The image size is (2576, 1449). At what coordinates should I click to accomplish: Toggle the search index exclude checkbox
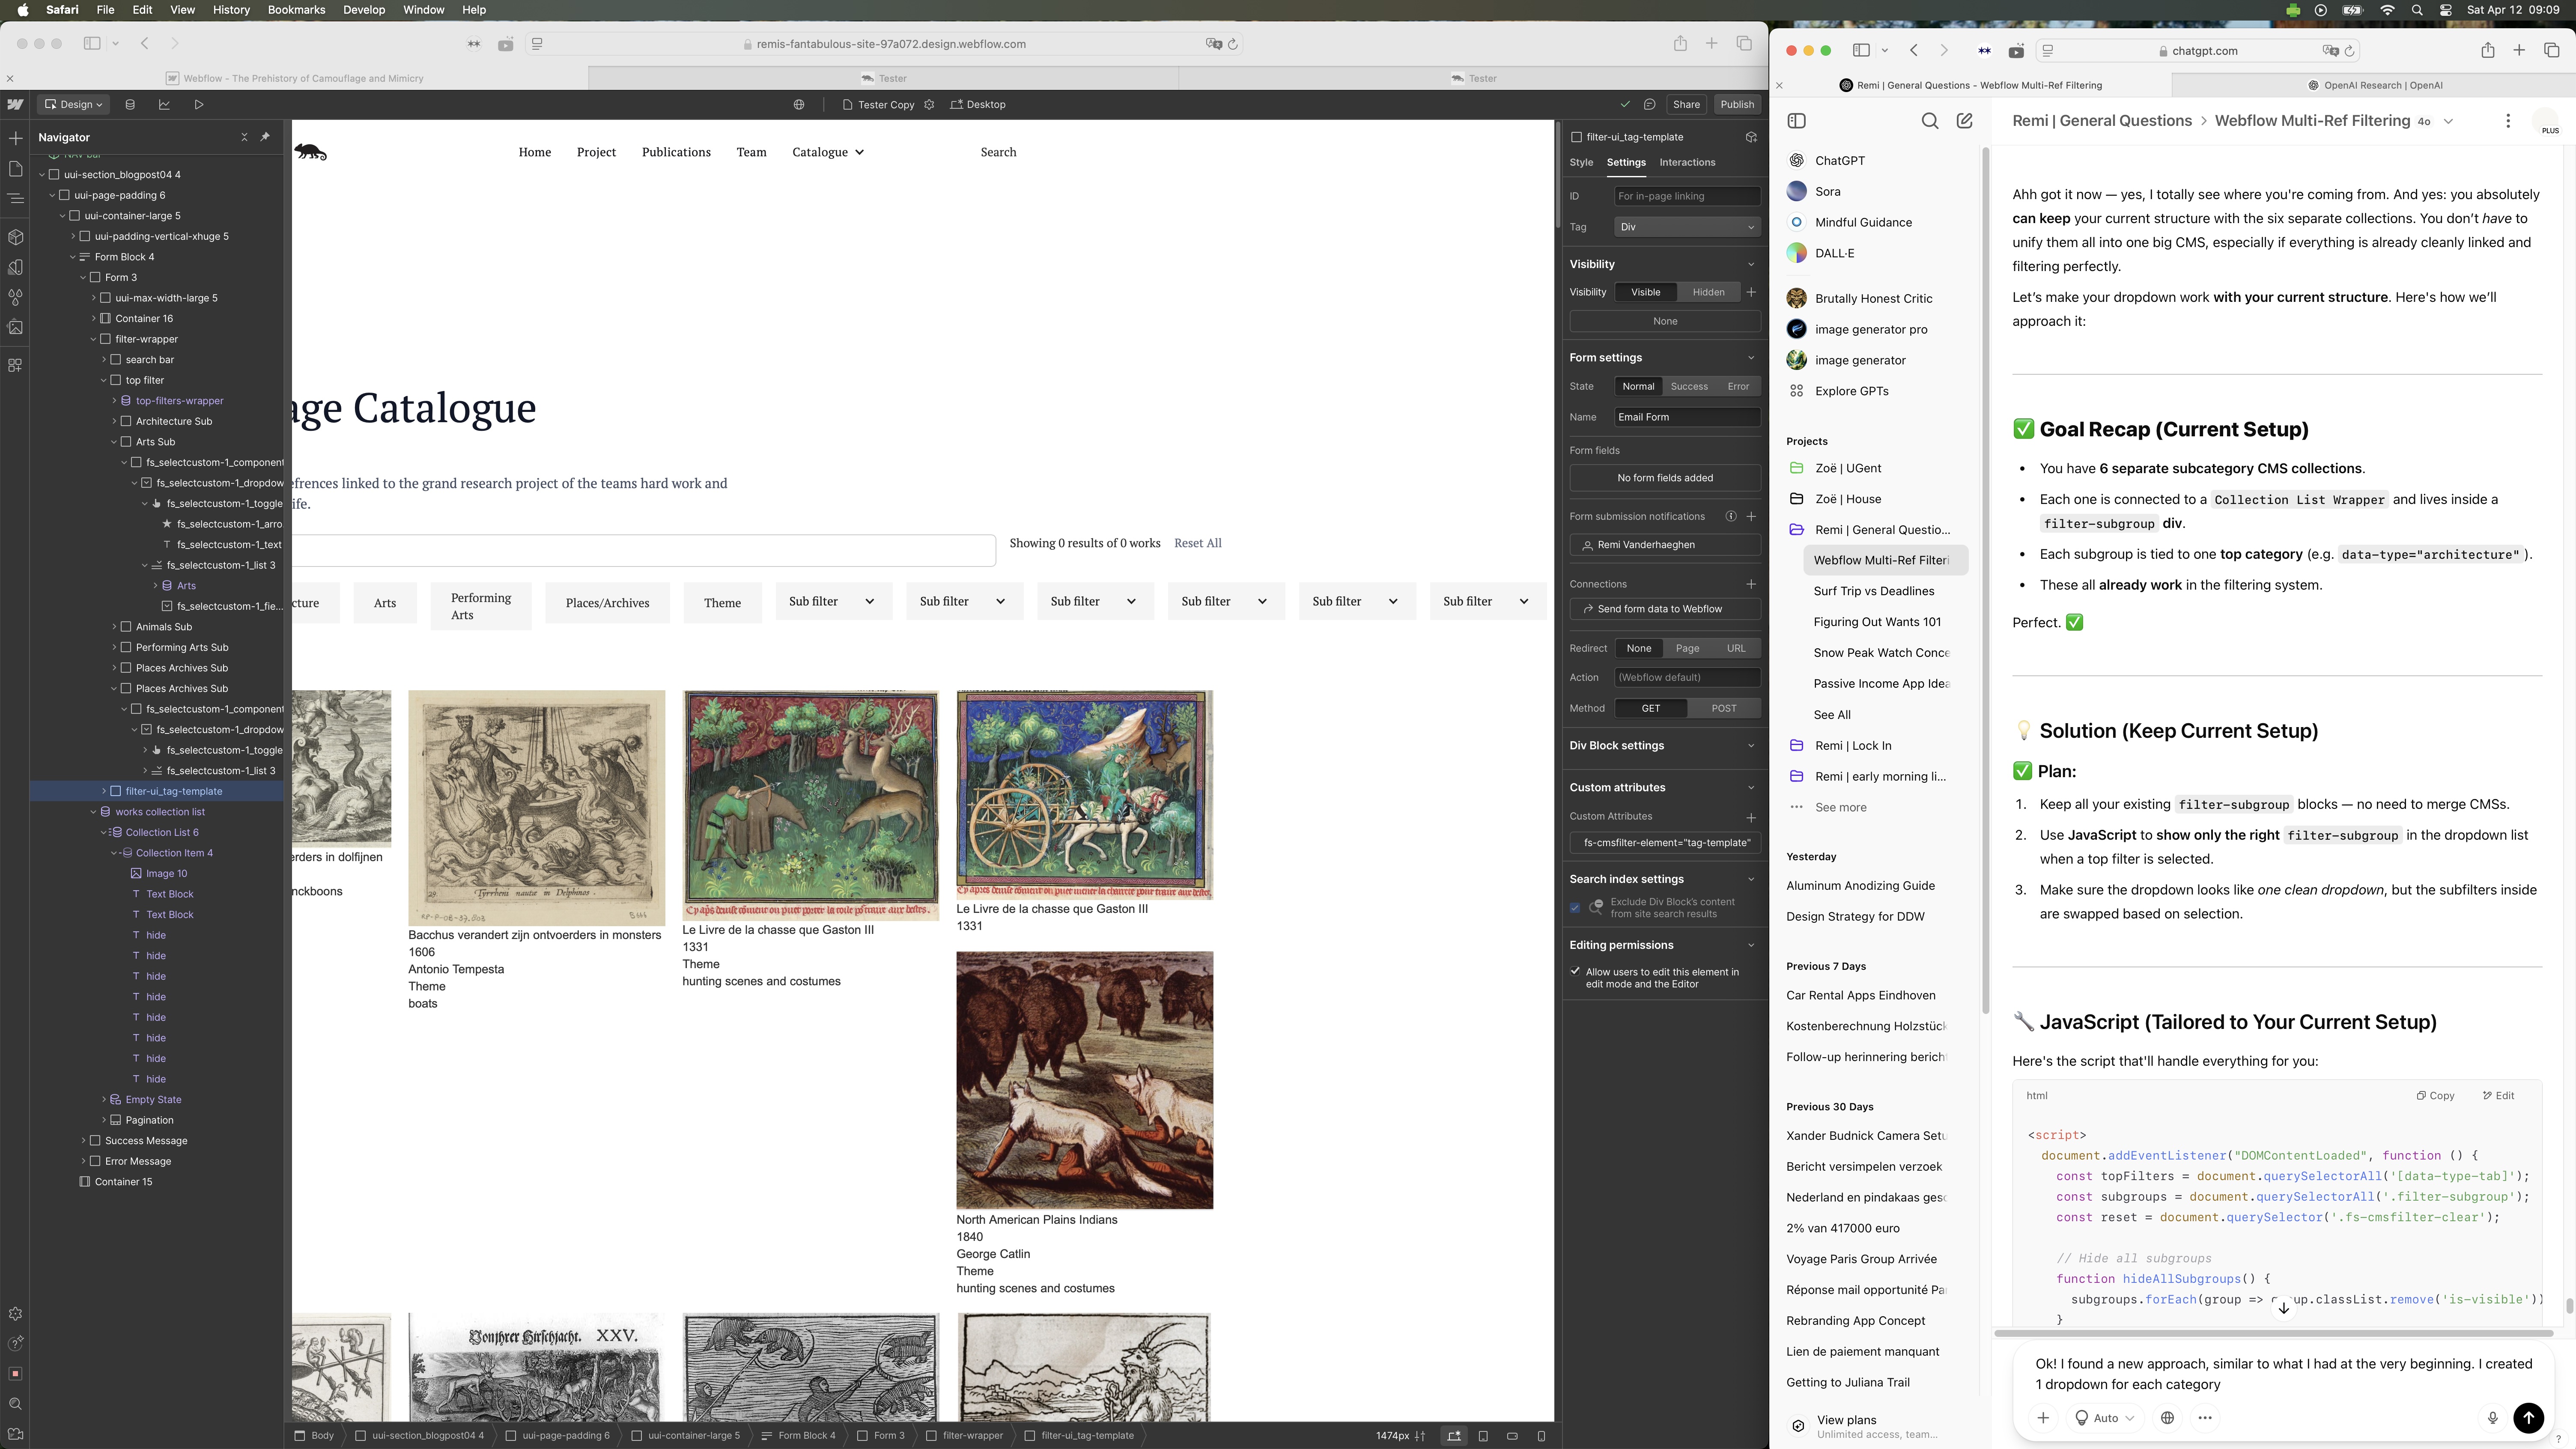[x=1575, y=908]
